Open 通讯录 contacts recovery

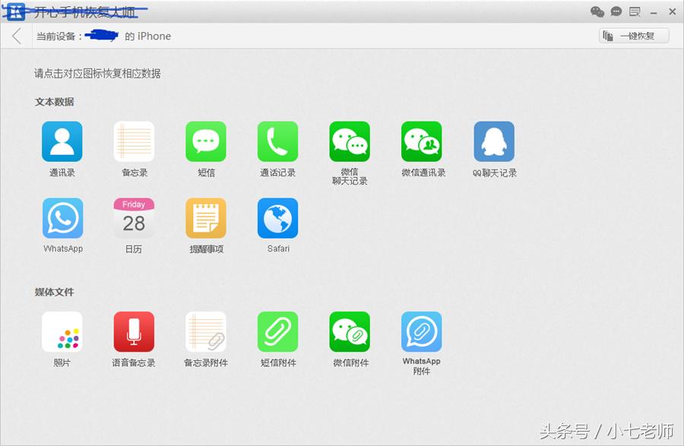(62, 141)
